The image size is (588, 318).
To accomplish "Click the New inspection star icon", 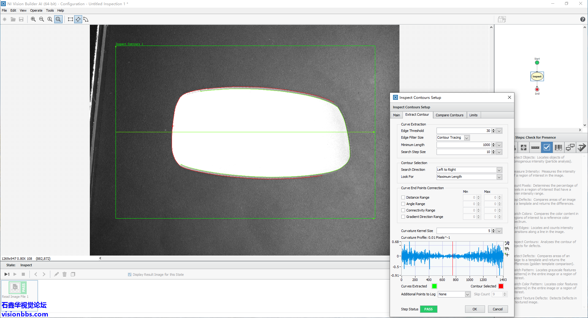I will (x=5, y=19).
